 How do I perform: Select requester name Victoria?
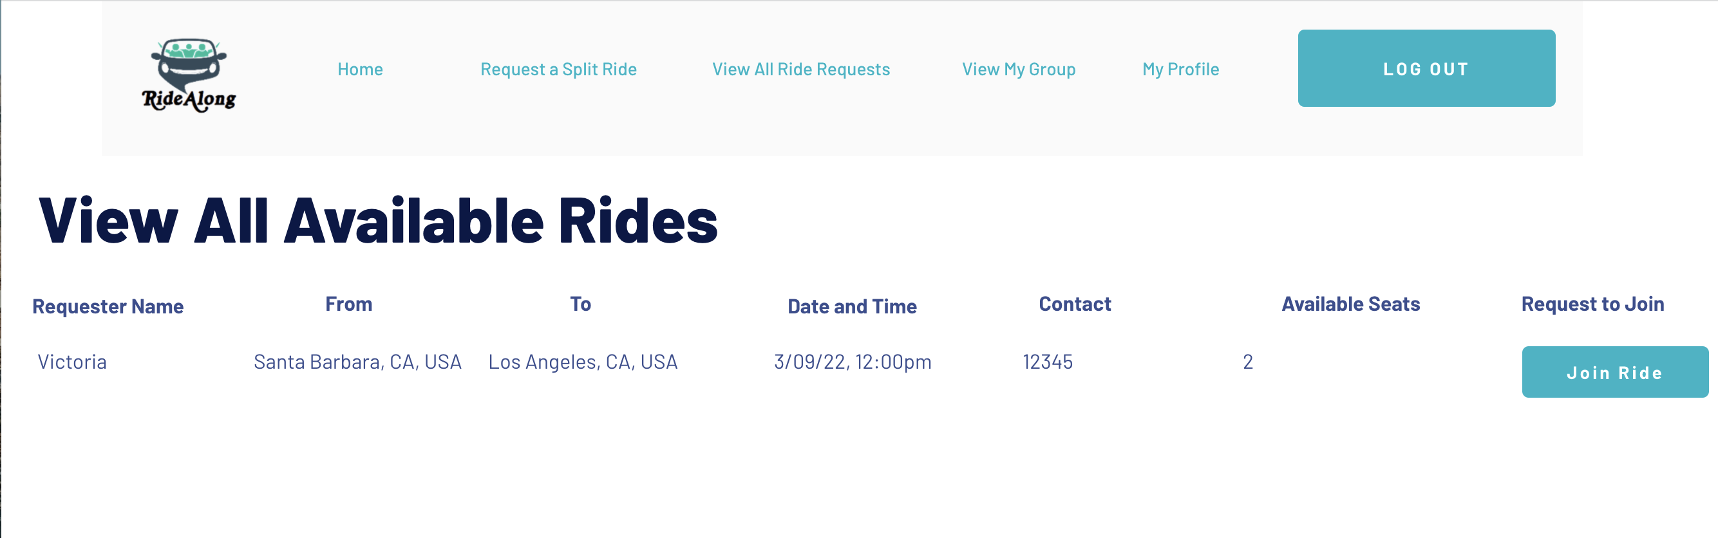click(x=72, y=361)
